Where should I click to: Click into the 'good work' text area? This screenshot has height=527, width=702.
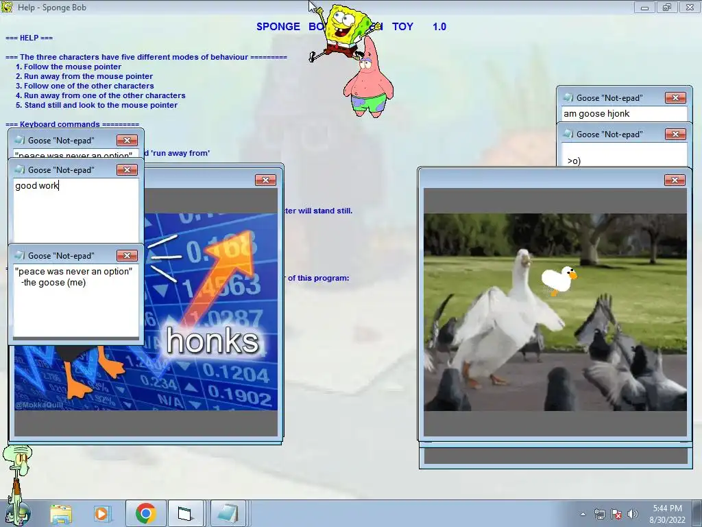[x=76, y=211]
